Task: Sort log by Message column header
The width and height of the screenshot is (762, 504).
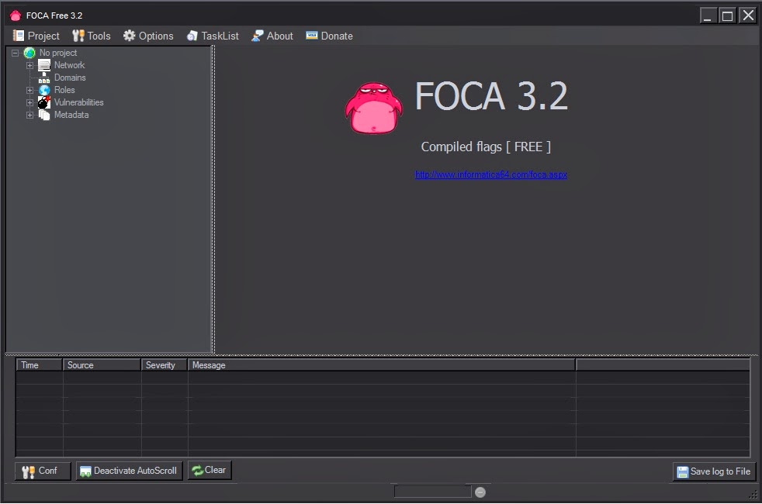Action: click(382, 365)
